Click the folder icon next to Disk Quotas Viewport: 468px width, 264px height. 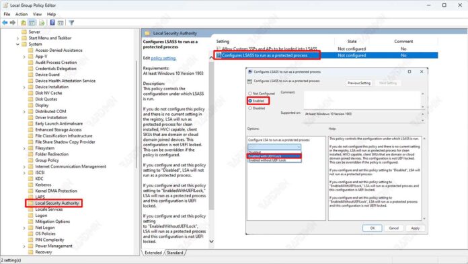[30, 99]
